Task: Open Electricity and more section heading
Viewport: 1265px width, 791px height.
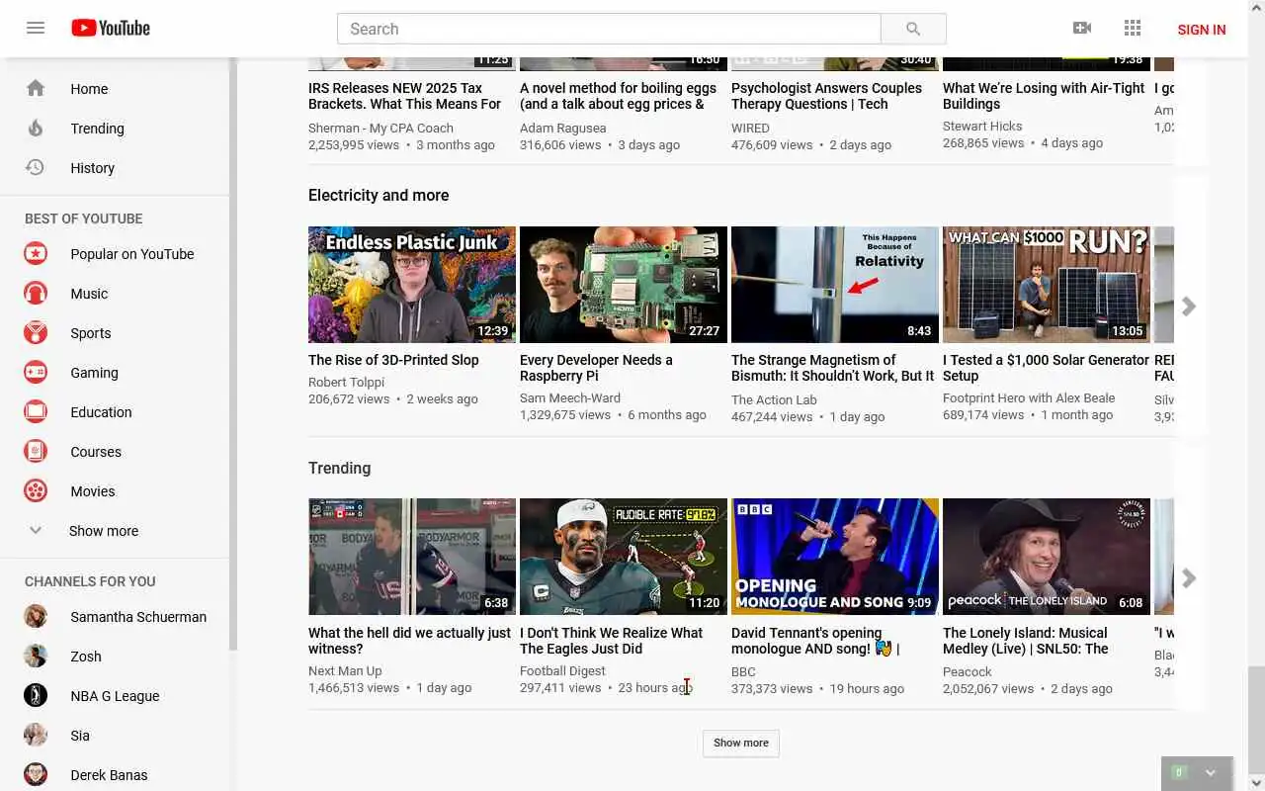Action: [x=379, y=195]
